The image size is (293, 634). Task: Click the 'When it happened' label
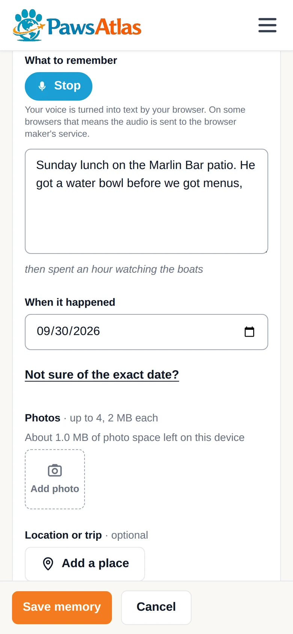click(x=70, y=302)
